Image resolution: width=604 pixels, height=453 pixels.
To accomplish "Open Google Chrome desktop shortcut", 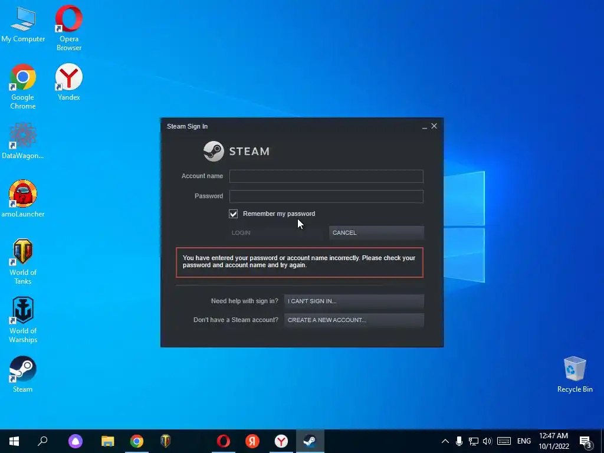I will pyautogui.click(x=23, y=87).
